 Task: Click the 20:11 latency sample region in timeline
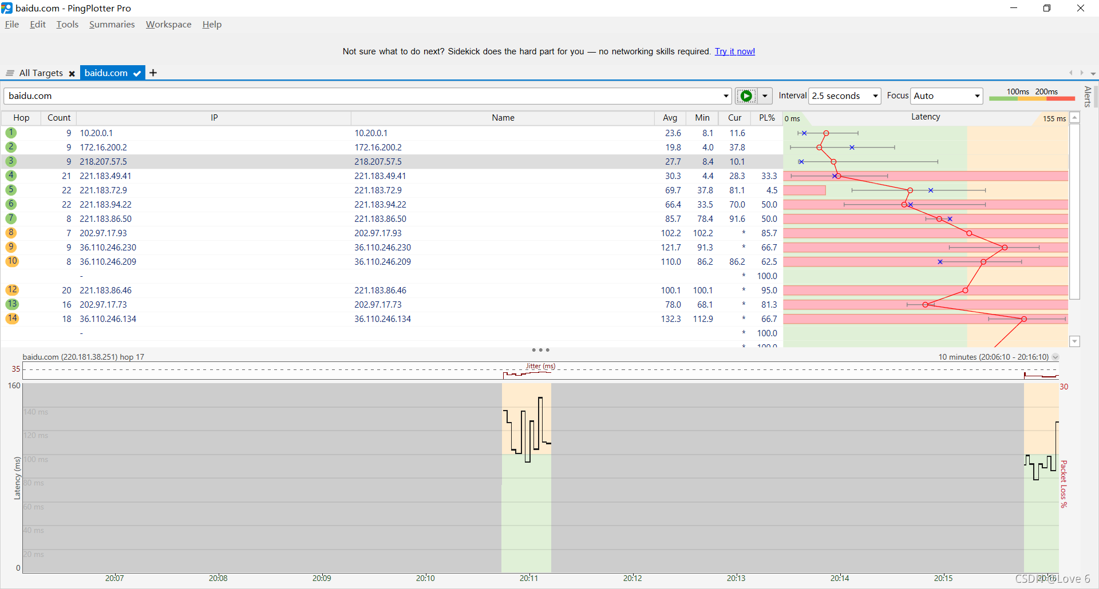527,477
